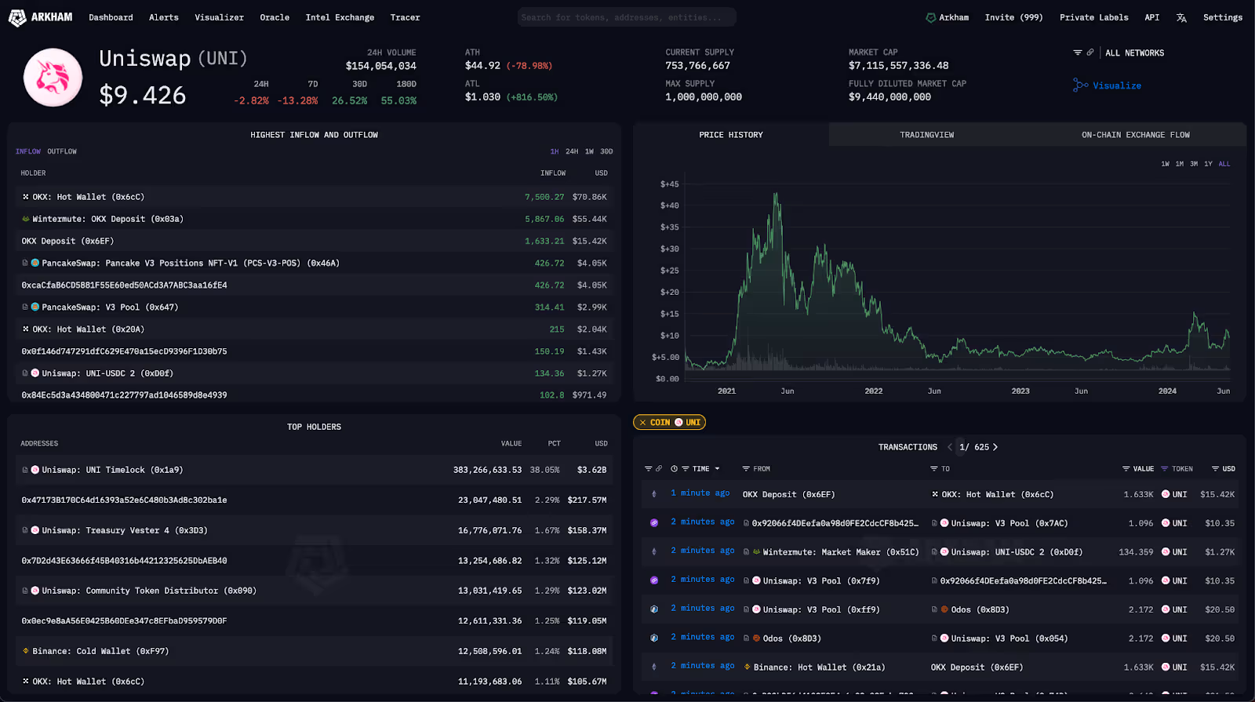
Task: Switch to the ON-CHAIN EXCHANGE FLOW tab
Action: click(1136, 135)
